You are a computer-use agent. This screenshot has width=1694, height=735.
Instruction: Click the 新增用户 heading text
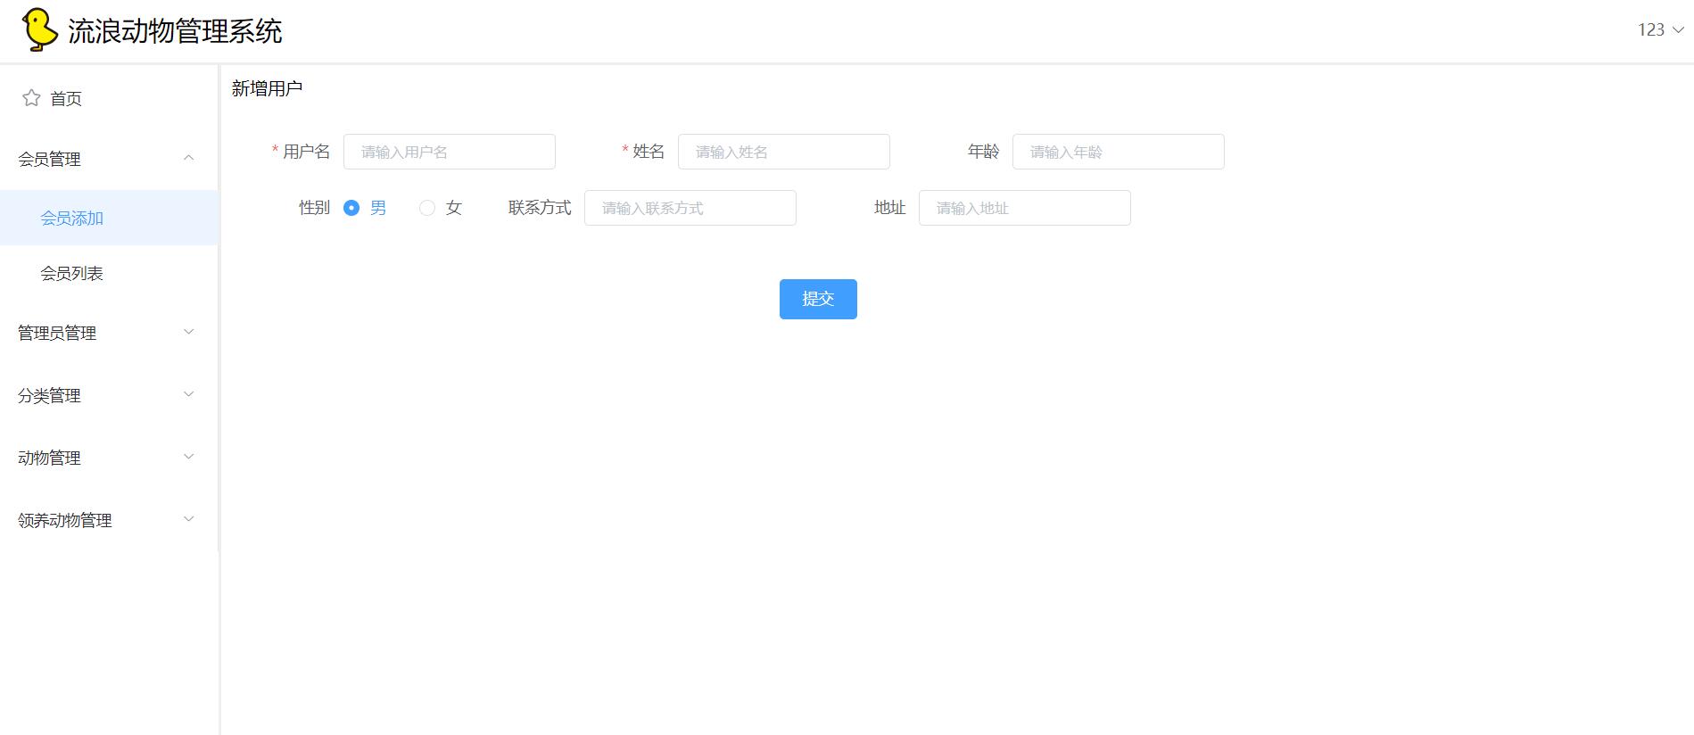267,88
